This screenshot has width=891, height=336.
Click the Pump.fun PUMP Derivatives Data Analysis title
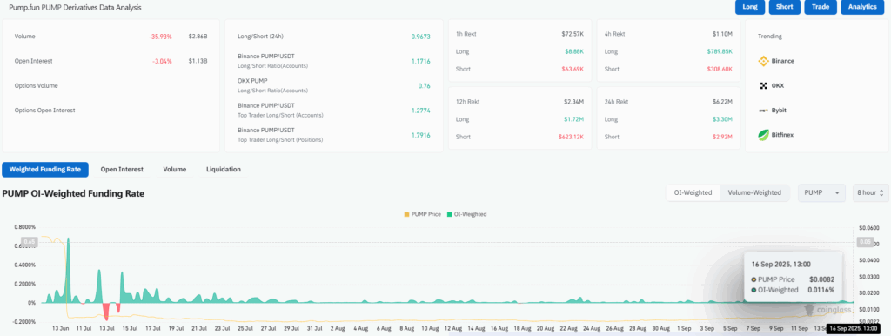click(75, 8)
